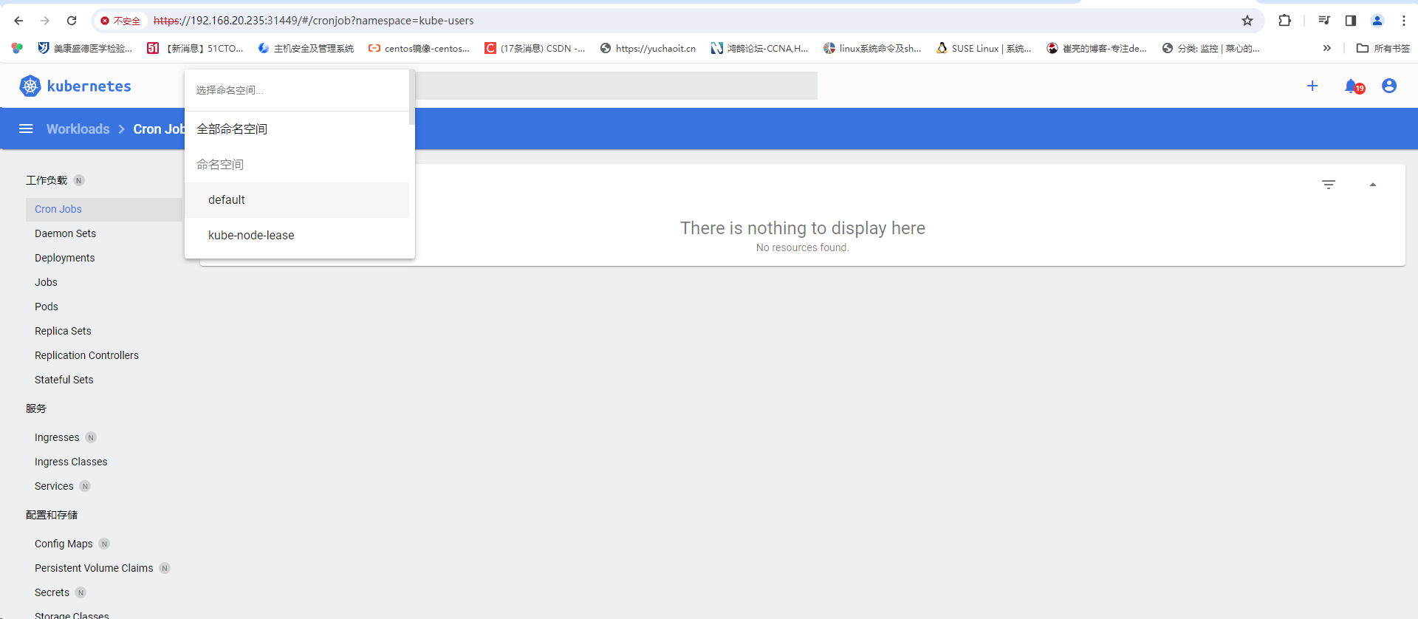Open the notifications bell
The width and height of the screenshot is (1418, 619).
(x=1352, y=86)
